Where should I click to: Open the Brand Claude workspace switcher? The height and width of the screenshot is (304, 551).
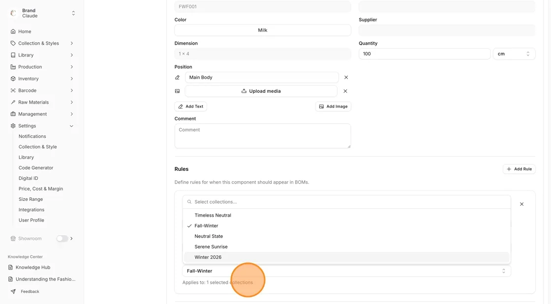pos(73,13)
